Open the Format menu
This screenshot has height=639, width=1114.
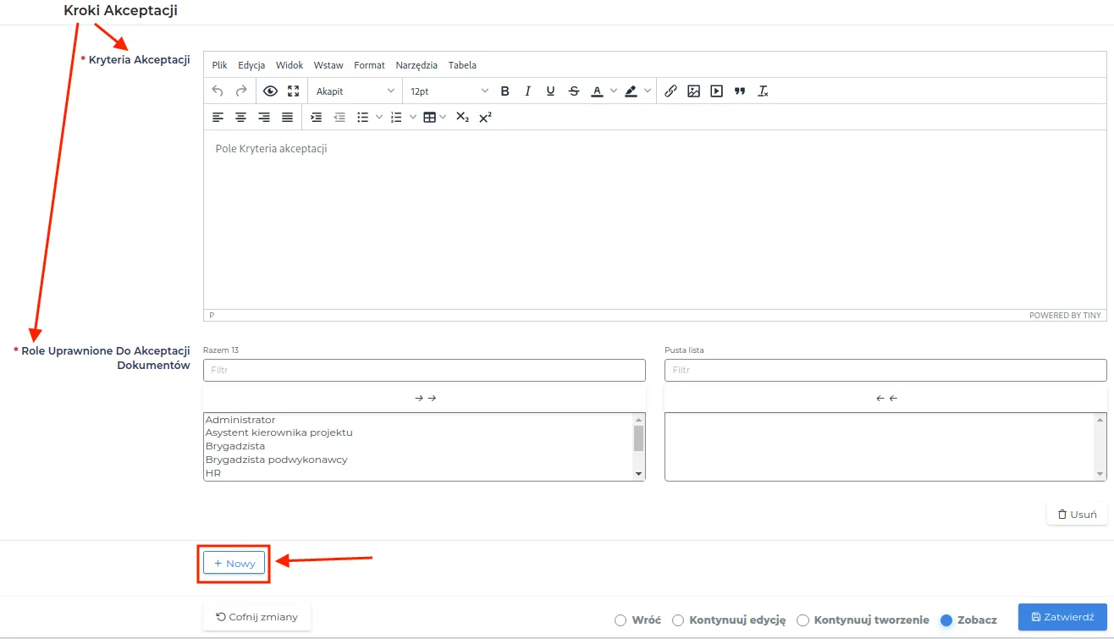[x=369, y=65]
